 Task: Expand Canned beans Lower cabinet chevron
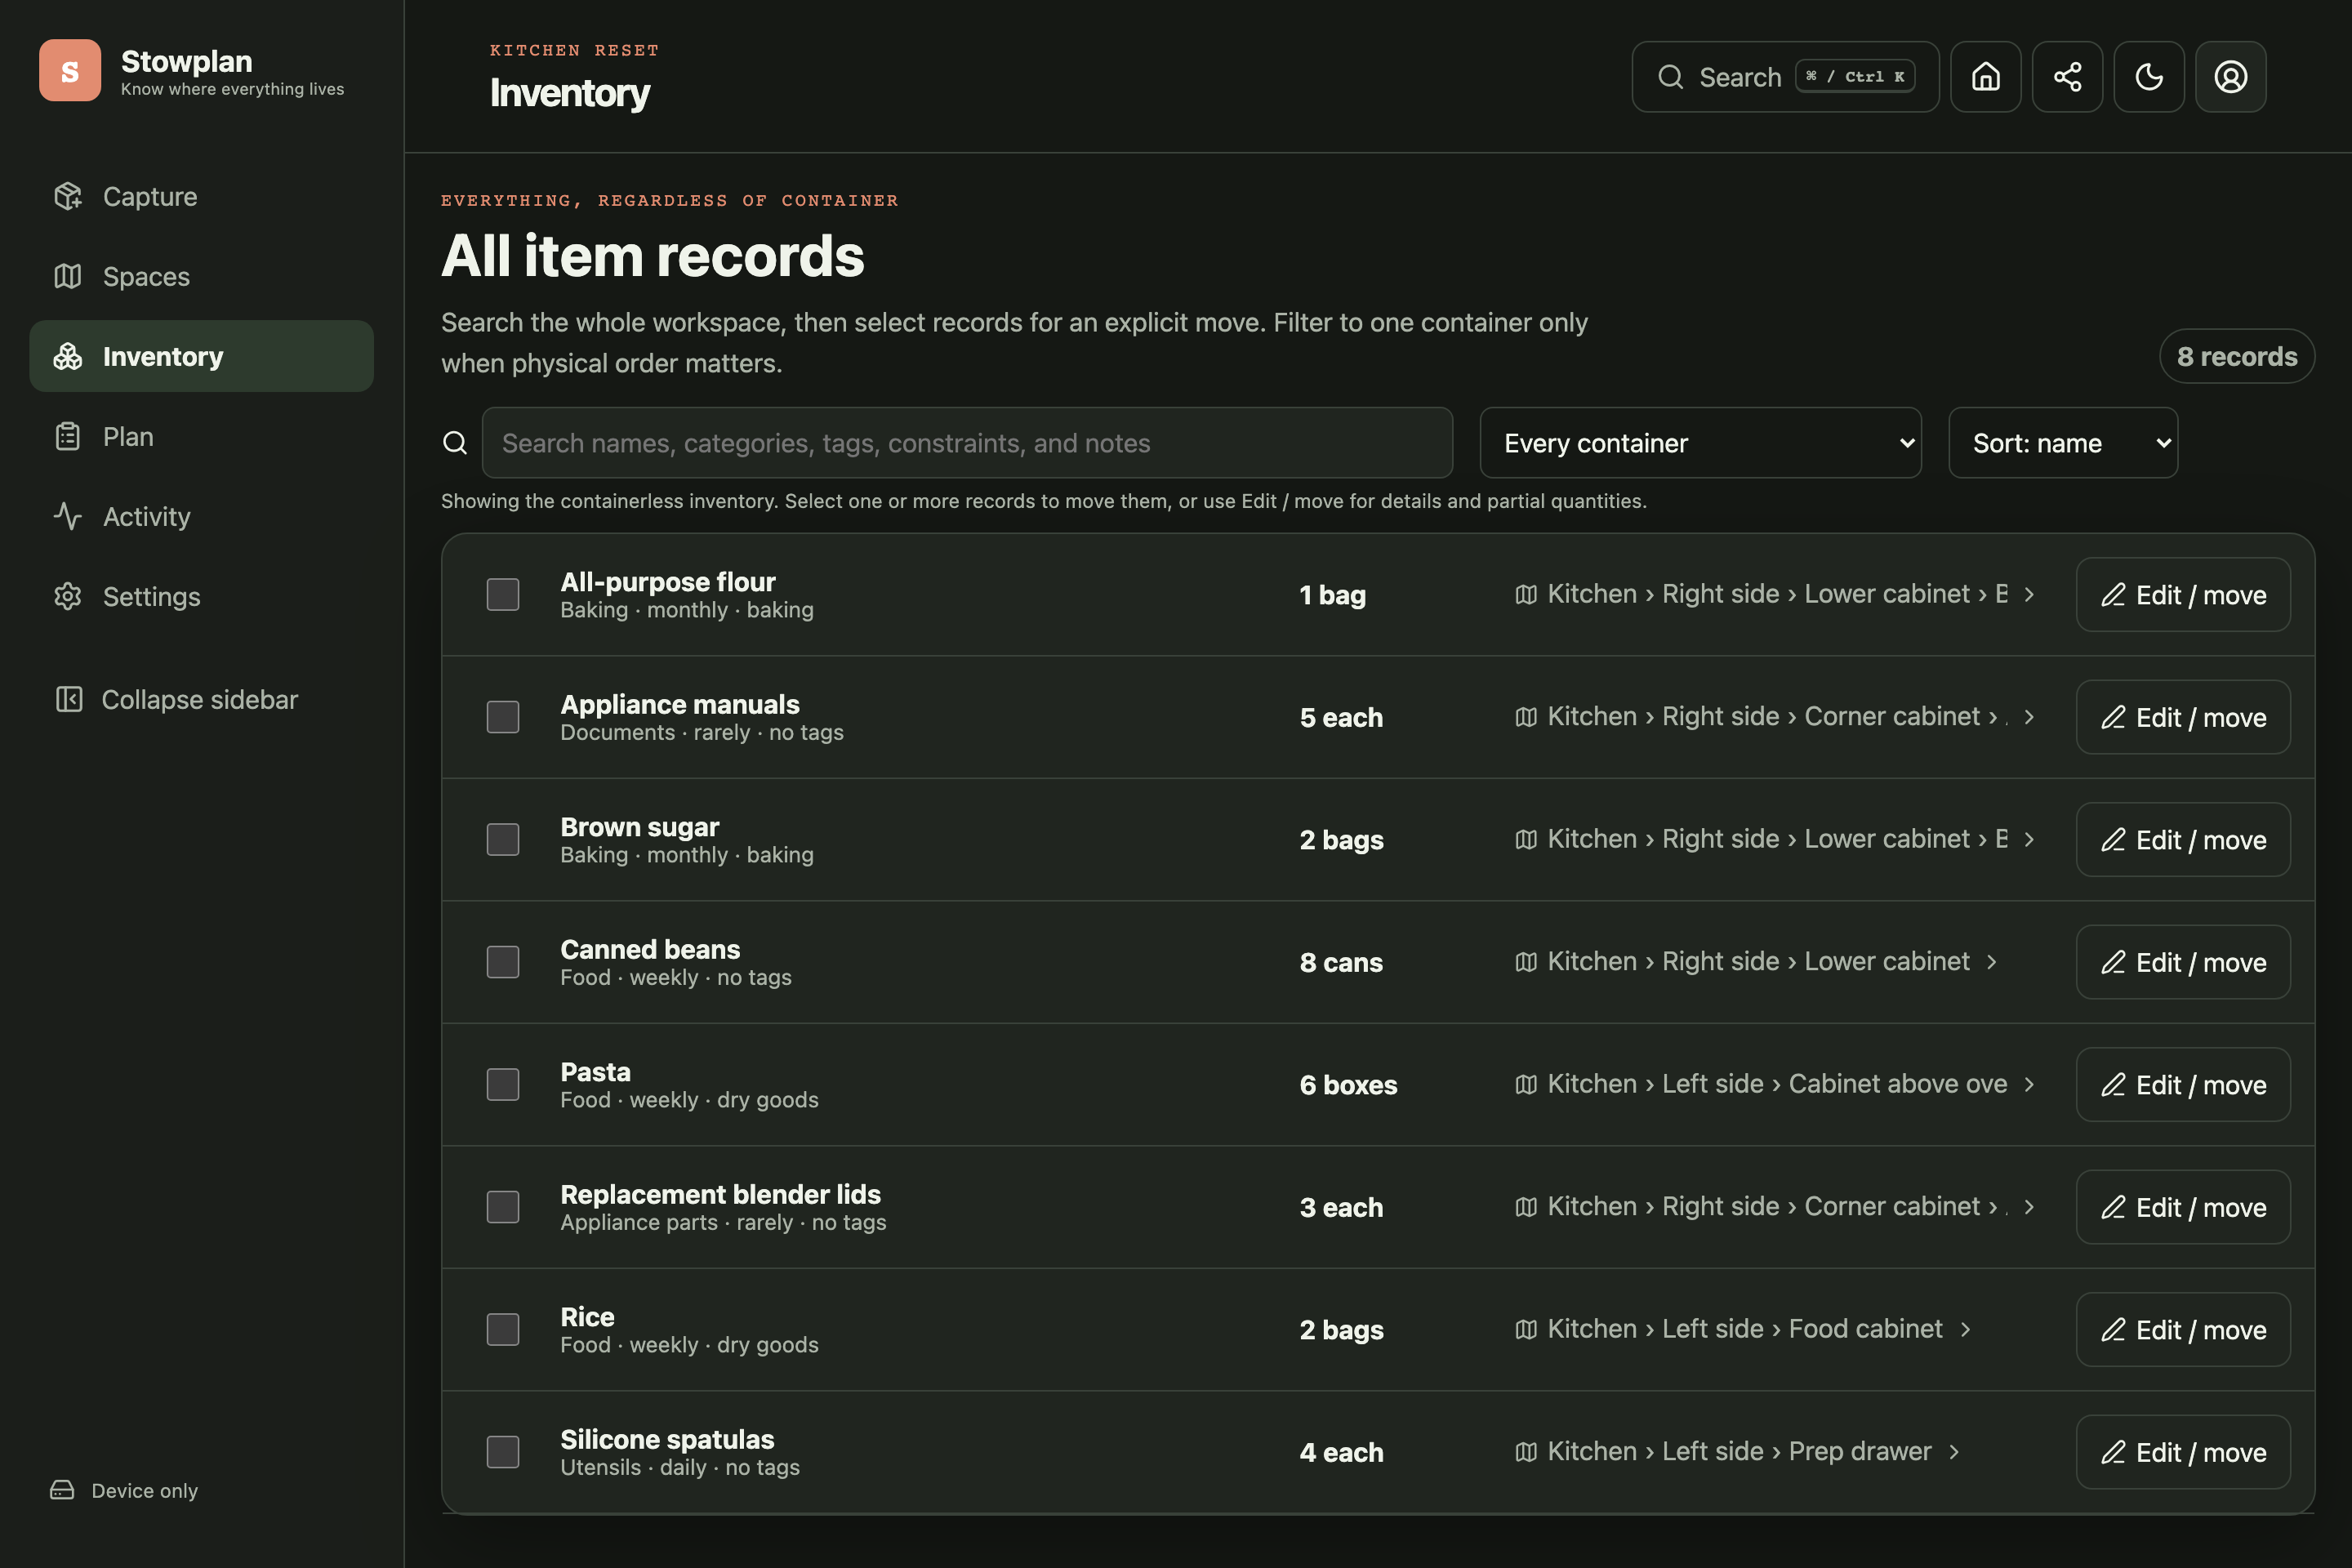click(x=1992, y=962)
